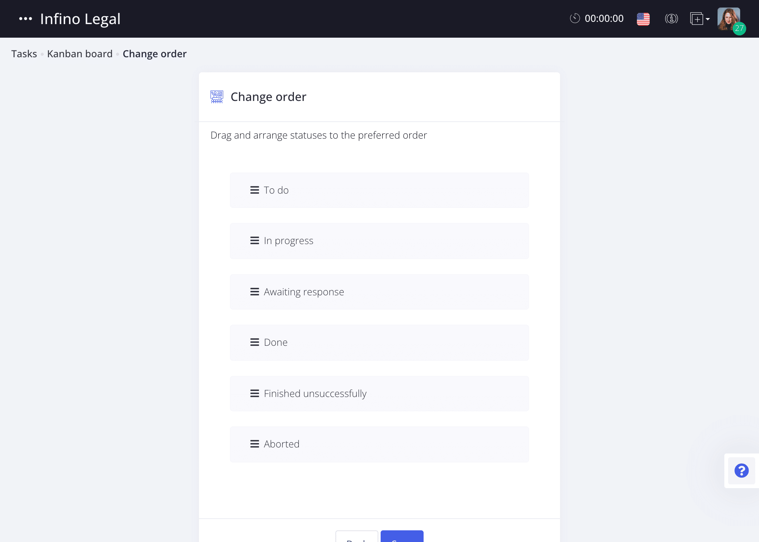The image size is (759, 542).
Task: Open the three-dot apps menu
Action: 25,18
